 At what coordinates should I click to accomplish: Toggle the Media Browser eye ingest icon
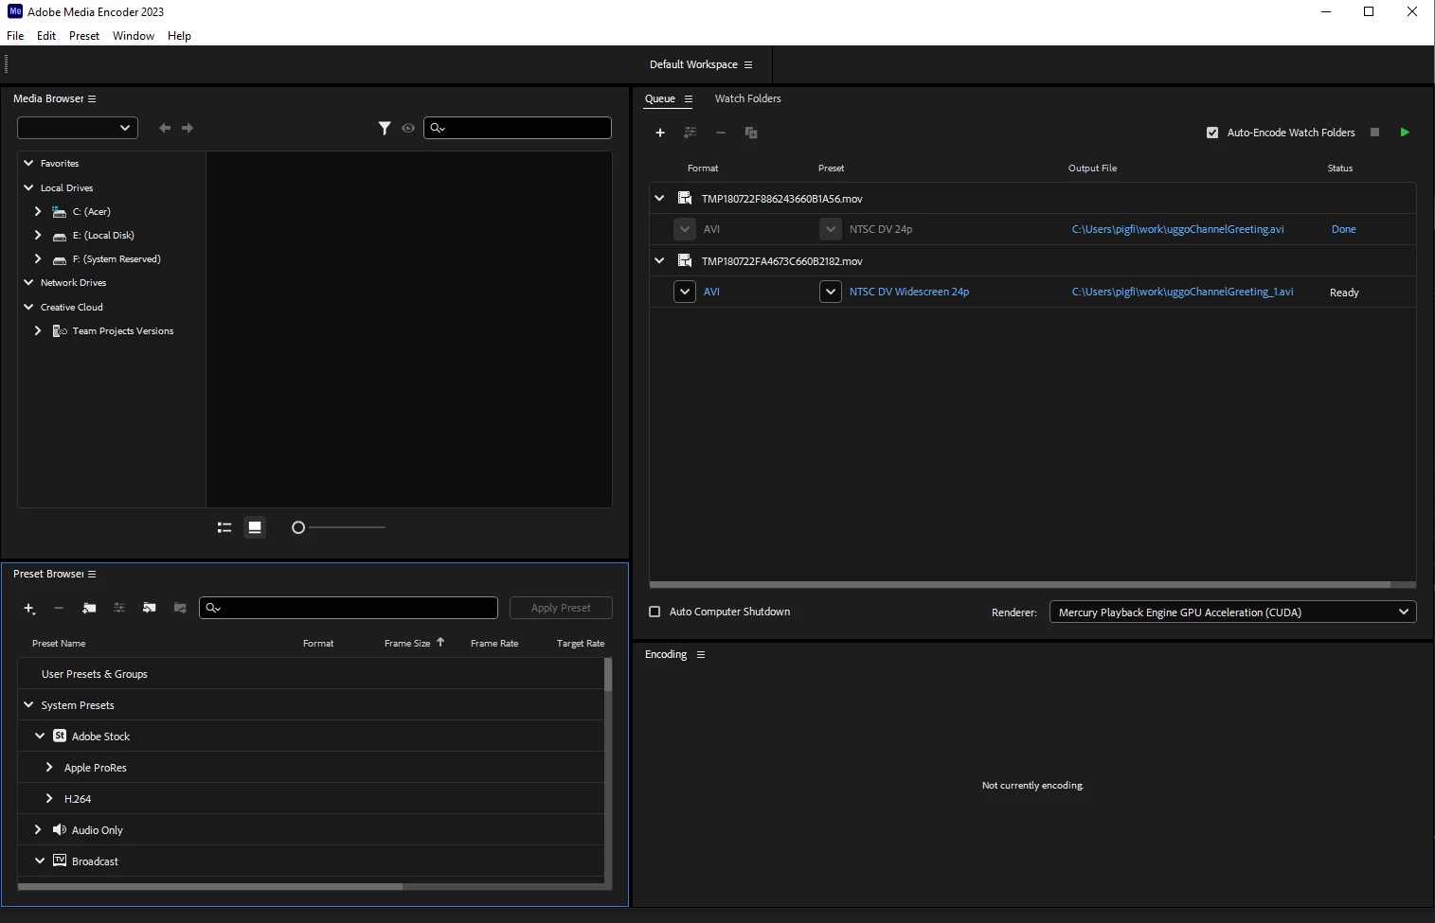(408, 128)
